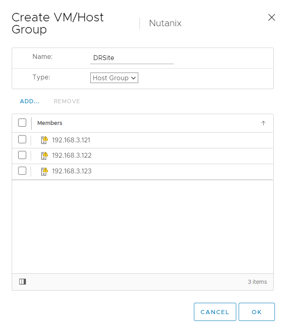285x331 pixels.
Task: Check the box for host 192.168.3.121
Action: [22, 140]
